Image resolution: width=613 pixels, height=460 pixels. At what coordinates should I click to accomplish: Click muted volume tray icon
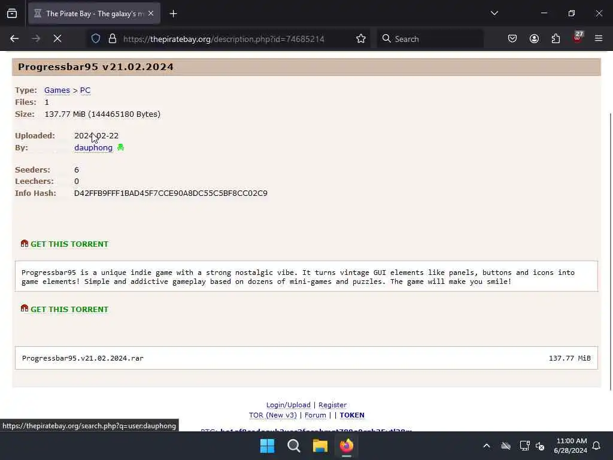[541, 446]
